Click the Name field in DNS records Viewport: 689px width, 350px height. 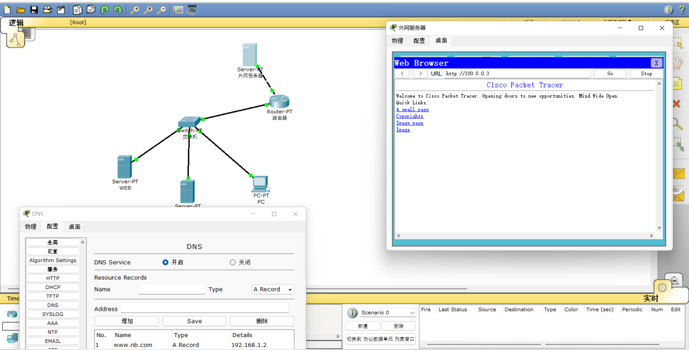(172, 289)
